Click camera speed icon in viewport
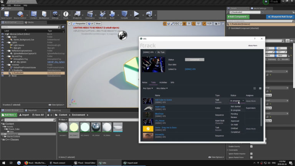295x166 pixels. [216, 24]
